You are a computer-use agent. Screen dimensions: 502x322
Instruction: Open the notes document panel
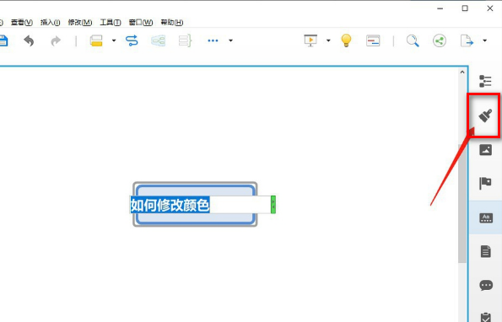coord(486,252)
